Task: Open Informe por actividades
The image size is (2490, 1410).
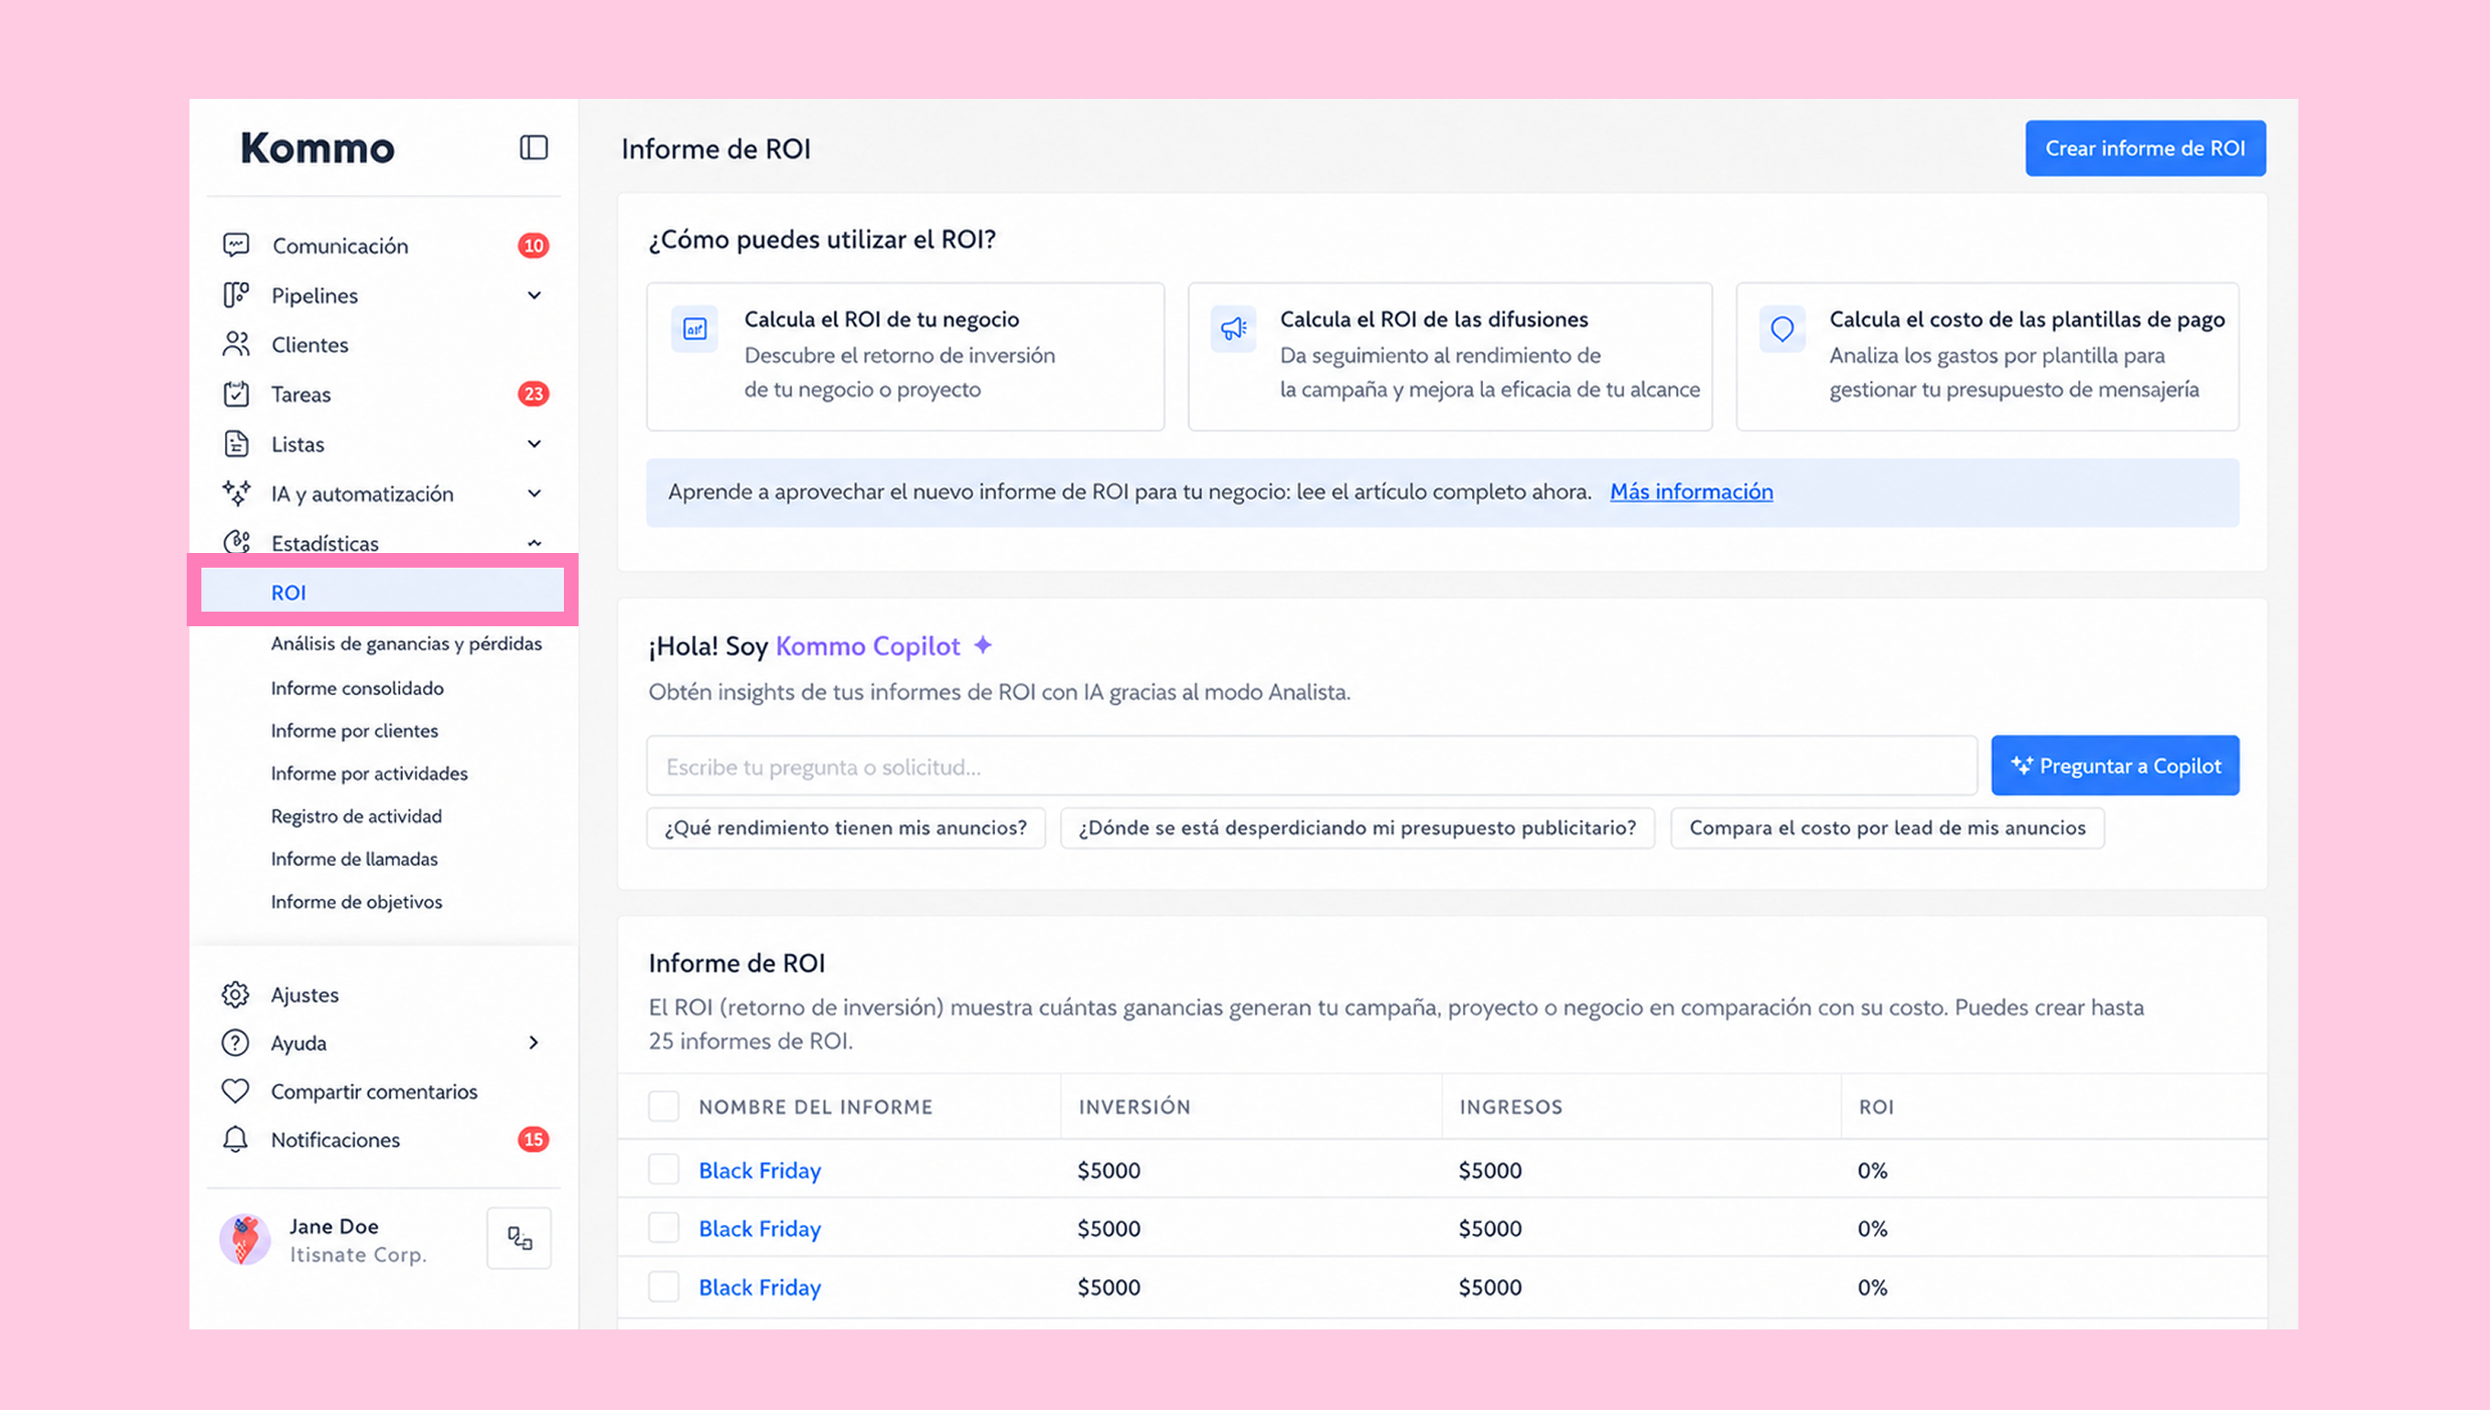Action: coord(369,773)
